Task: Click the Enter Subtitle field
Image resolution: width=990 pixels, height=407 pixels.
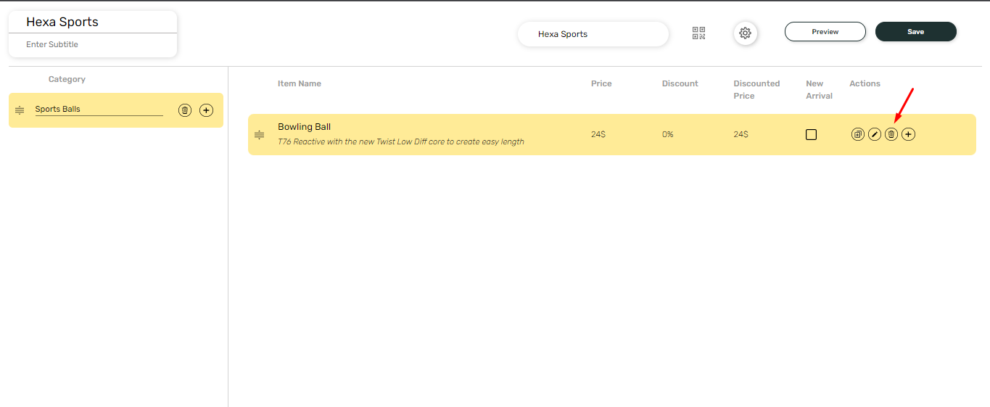Action: tap(93, 45)
